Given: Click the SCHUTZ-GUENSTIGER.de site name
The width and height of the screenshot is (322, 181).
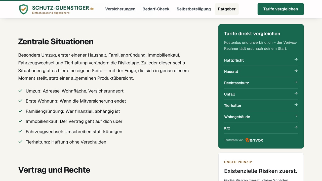Looking at the screenshot, I should tap(63, 8).
